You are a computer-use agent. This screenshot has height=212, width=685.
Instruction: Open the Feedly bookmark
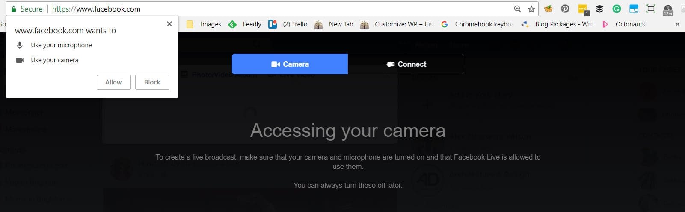245,24
